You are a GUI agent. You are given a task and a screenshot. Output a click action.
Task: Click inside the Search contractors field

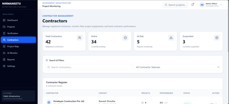(x=89, y=67)
